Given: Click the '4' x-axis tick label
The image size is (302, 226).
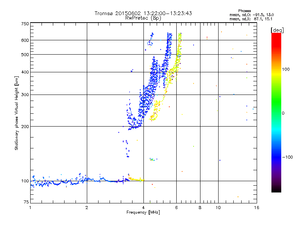Looking at the screenshot, I should (x=143, y=208).
